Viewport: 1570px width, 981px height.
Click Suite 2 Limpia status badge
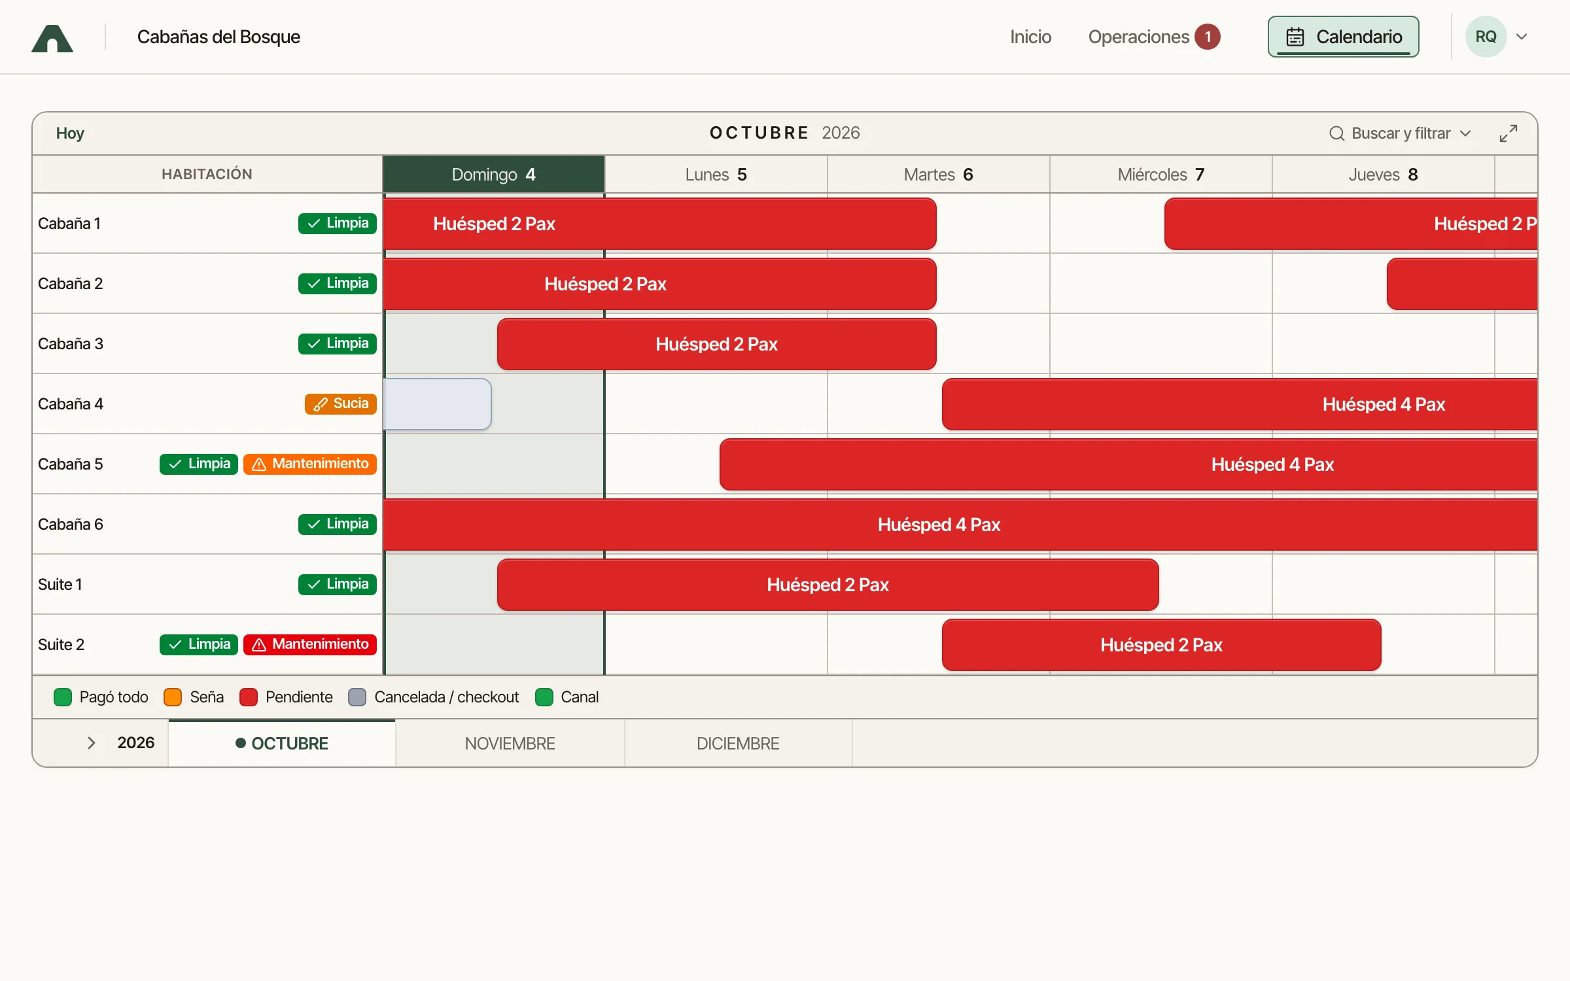tap(199, 644)
